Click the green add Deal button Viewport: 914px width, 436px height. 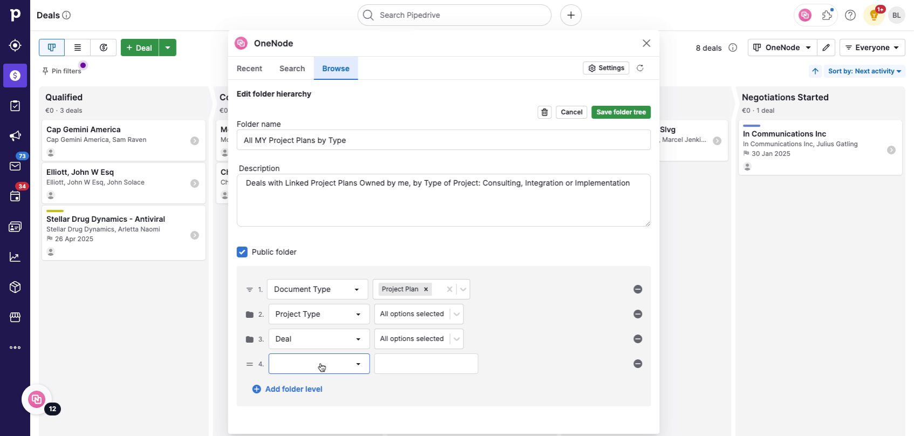tap(140, 47)
